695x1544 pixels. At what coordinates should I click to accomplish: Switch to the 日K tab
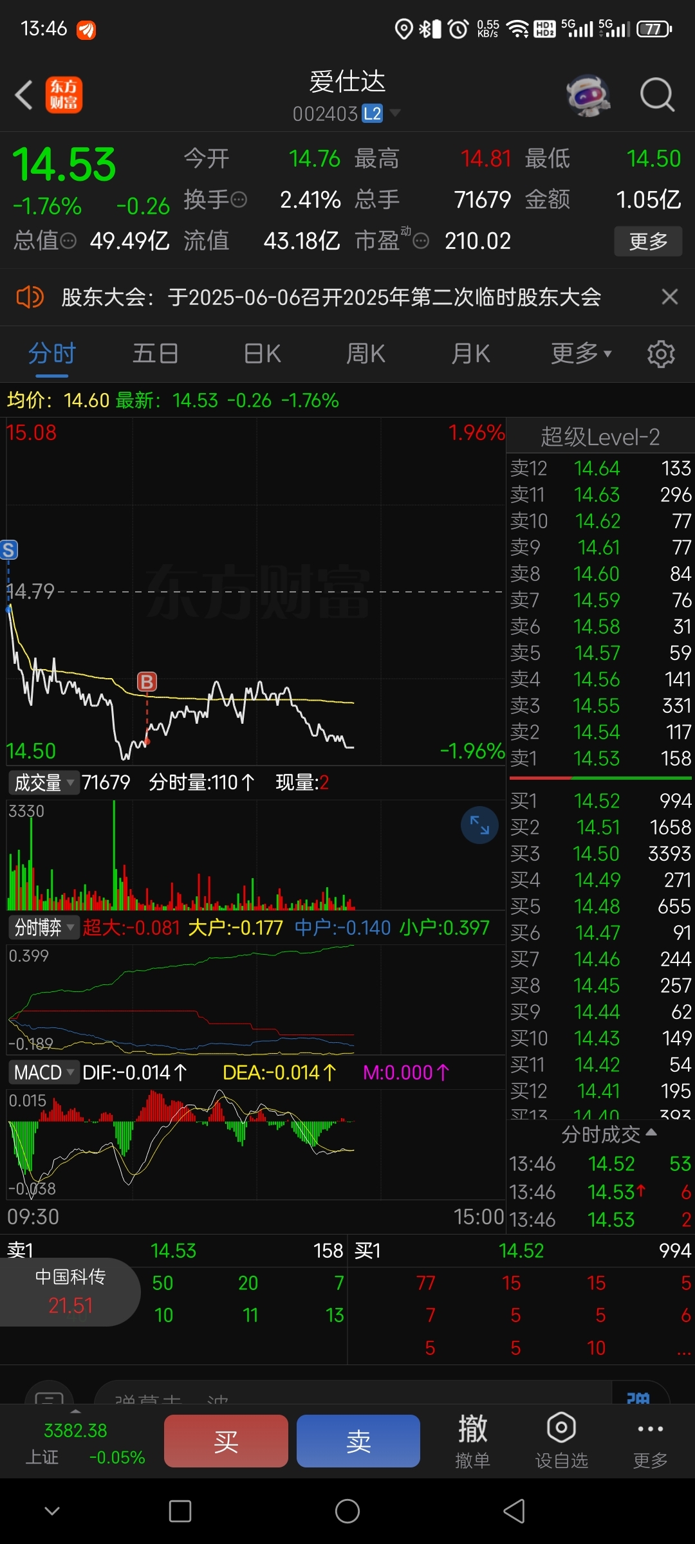pyautogui.click(x=262, y=354)
